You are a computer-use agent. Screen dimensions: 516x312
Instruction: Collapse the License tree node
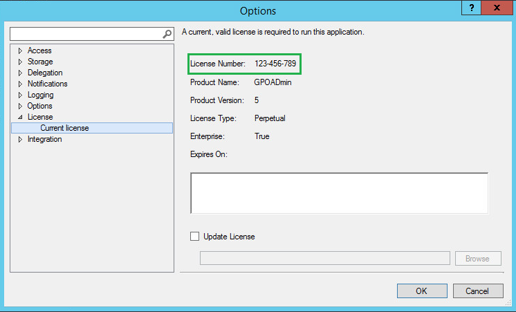(x=21, y=117)
